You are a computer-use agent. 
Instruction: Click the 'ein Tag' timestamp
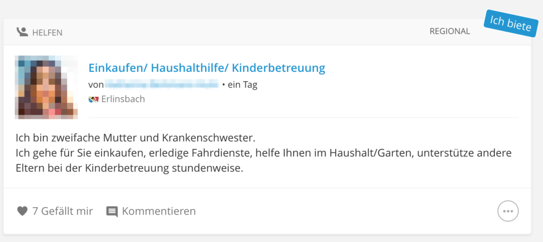(x=242, y=85)
